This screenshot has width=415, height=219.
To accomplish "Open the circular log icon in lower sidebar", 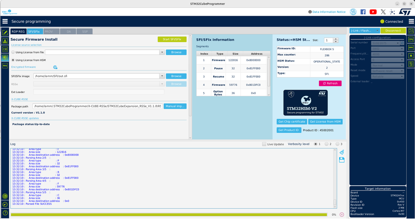I will tap(5, 196).
